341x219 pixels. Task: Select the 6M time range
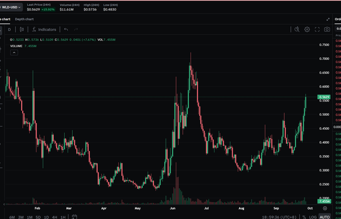[12, 217]
